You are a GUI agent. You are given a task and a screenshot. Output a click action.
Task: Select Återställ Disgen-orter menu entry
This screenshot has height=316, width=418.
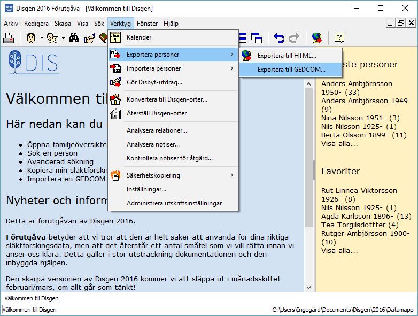(x=173, y=113)
